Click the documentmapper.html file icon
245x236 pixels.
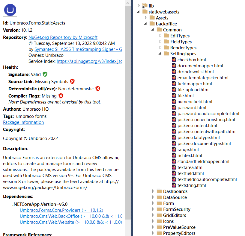pos(174,66)
